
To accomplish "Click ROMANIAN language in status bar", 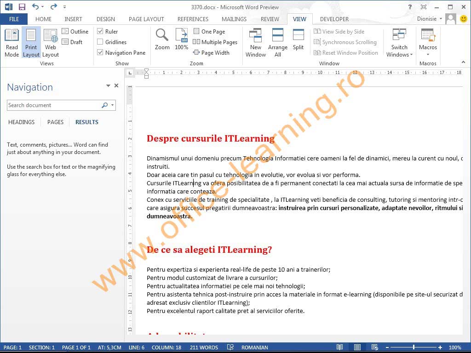I will click(255, 347).
